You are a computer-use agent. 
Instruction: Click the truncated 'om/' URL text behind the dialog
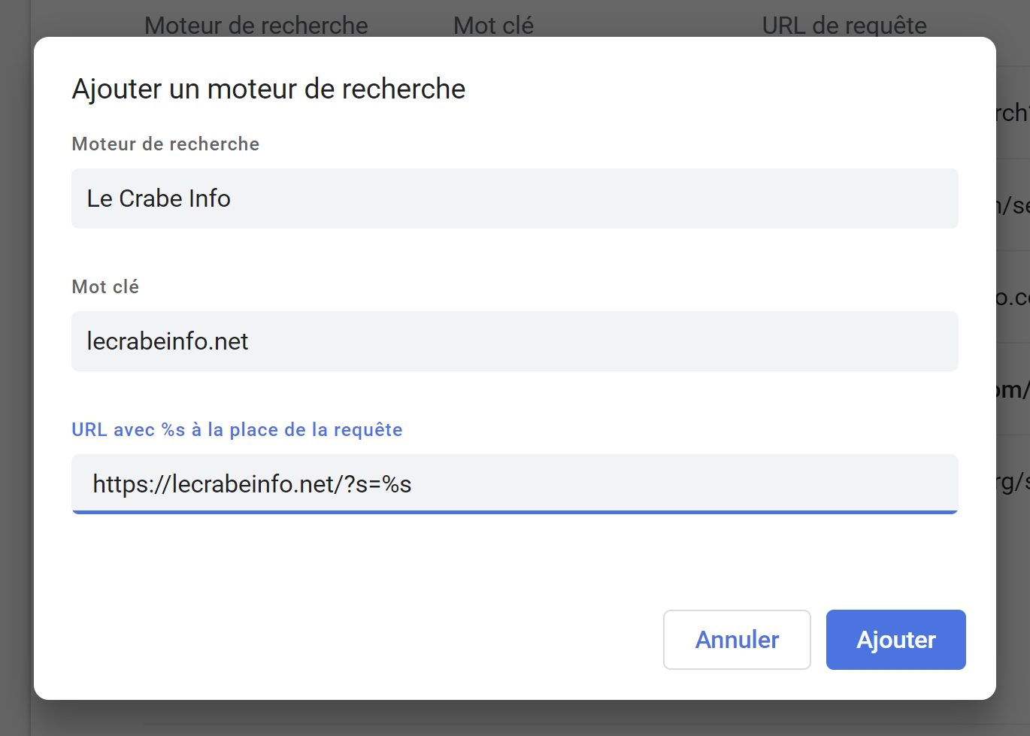[x=1013, y=389]
